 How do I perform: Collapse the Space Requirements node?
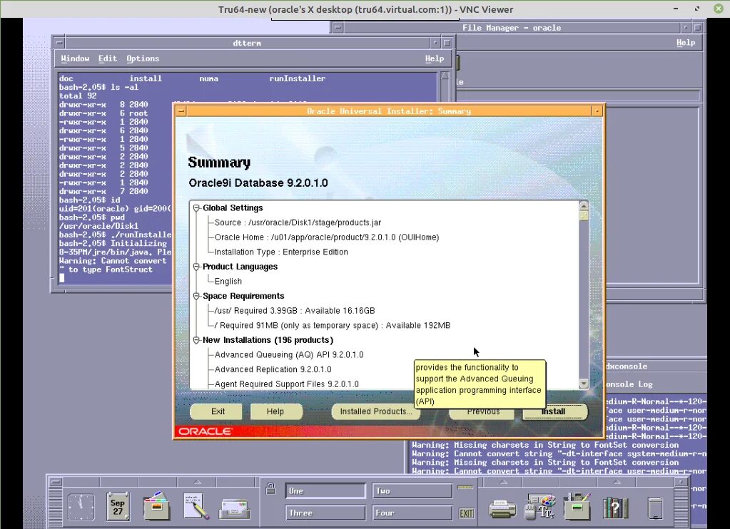196,296
